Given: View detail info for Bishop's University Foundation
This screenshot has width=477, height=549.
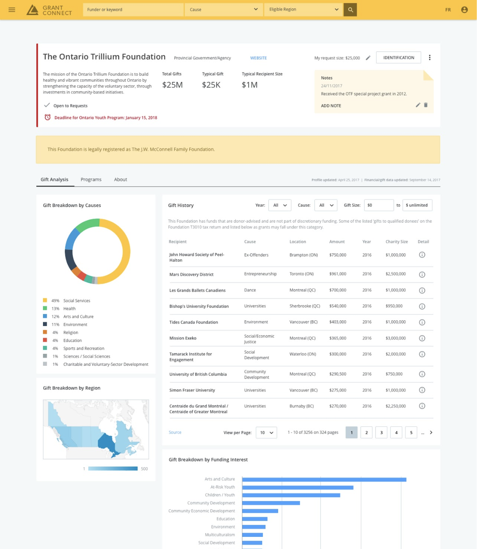Looking at the screenshot, I should point(422,306).
